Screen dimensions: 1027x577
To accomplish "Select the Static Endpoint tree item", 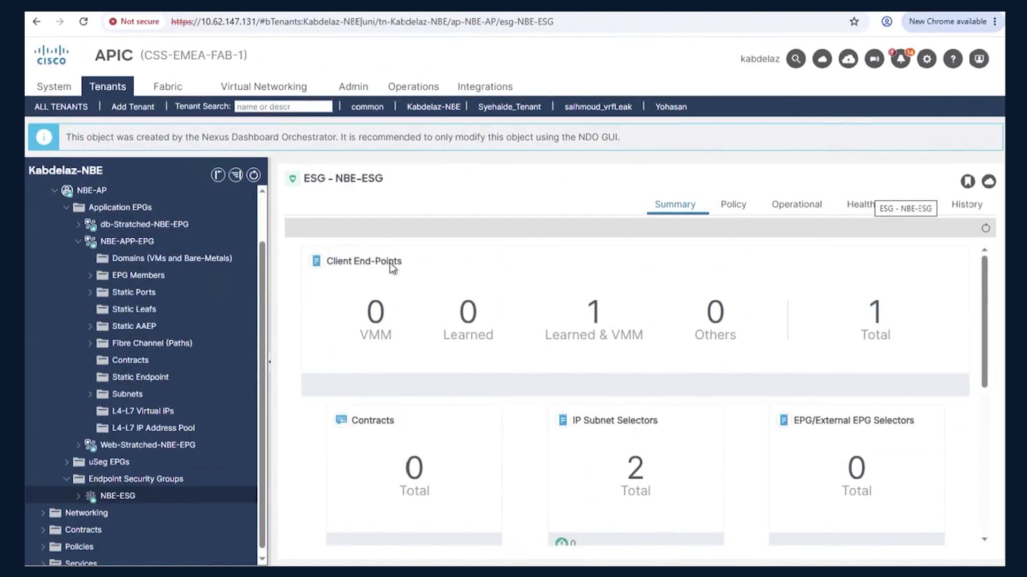I will point(140,377).
